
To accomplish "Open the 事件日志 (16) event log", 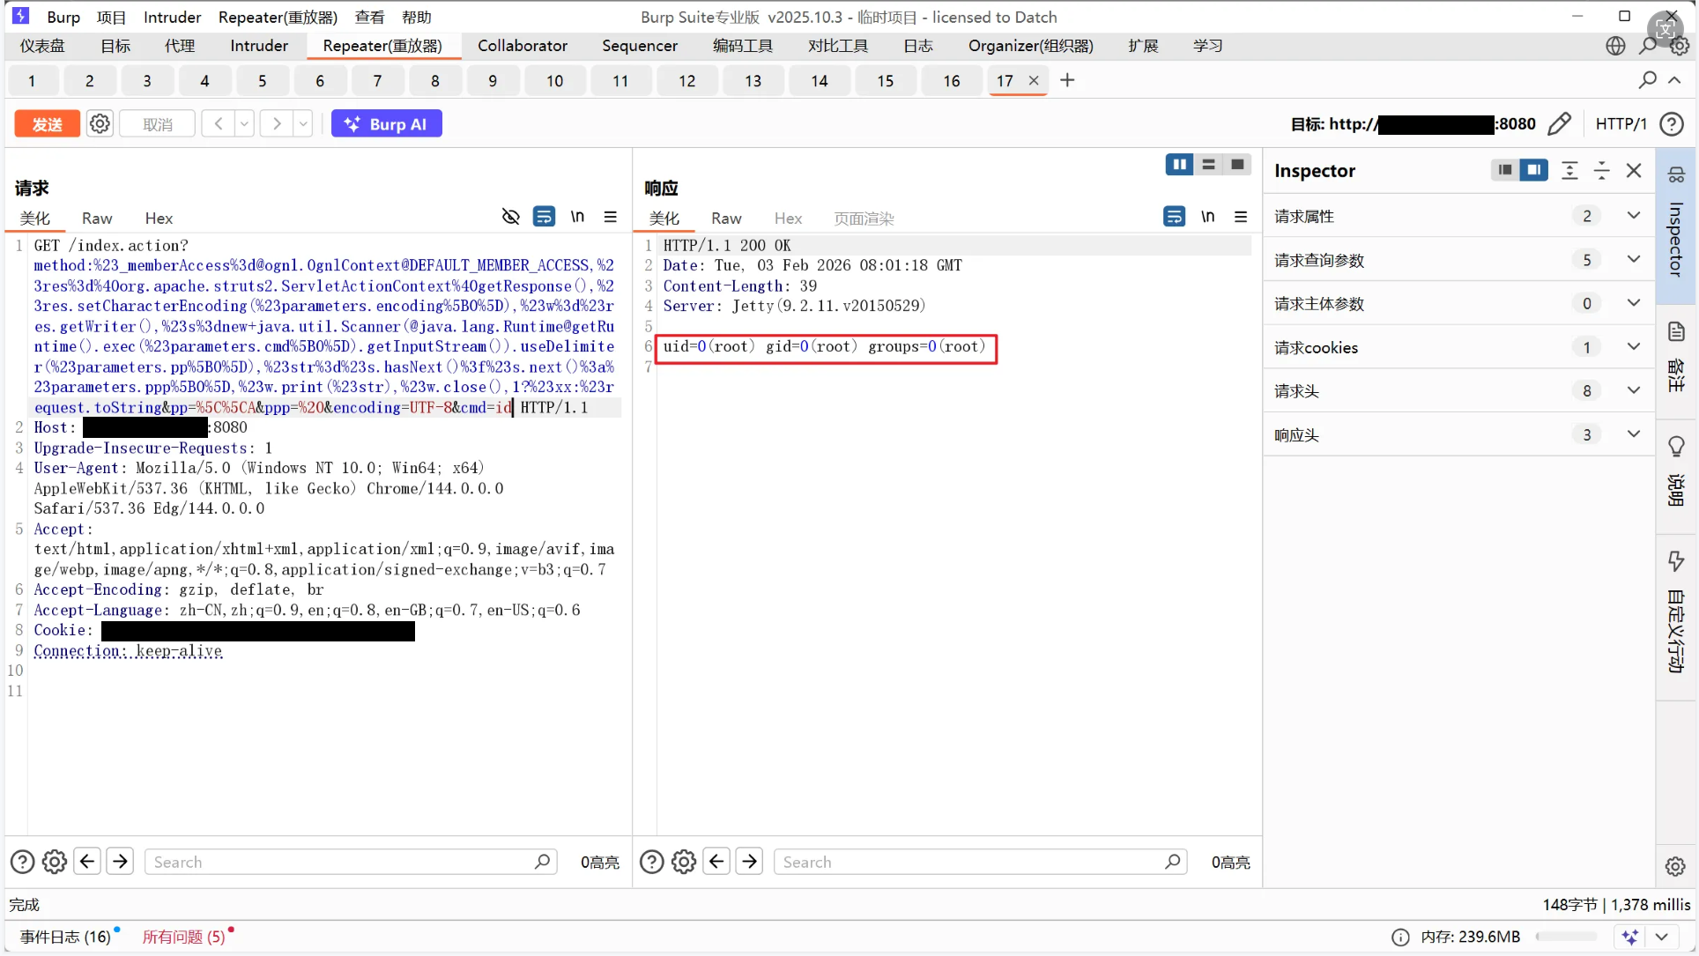I will [66, 937].
